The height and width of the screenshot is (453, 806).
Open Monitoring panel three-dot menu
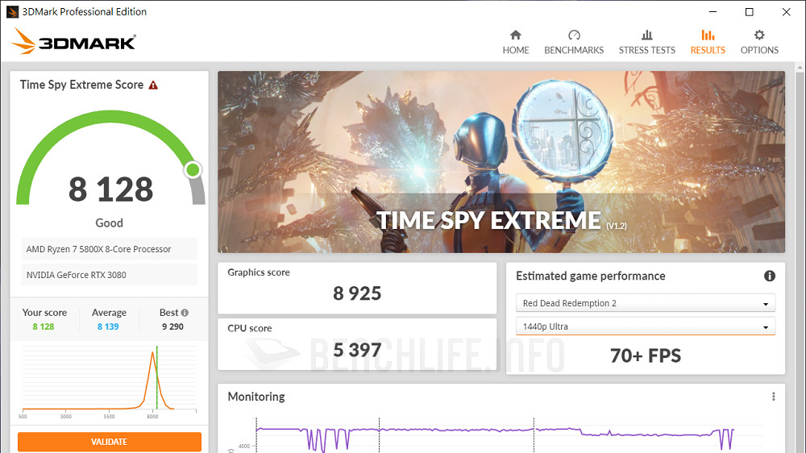tap(773, 397)
